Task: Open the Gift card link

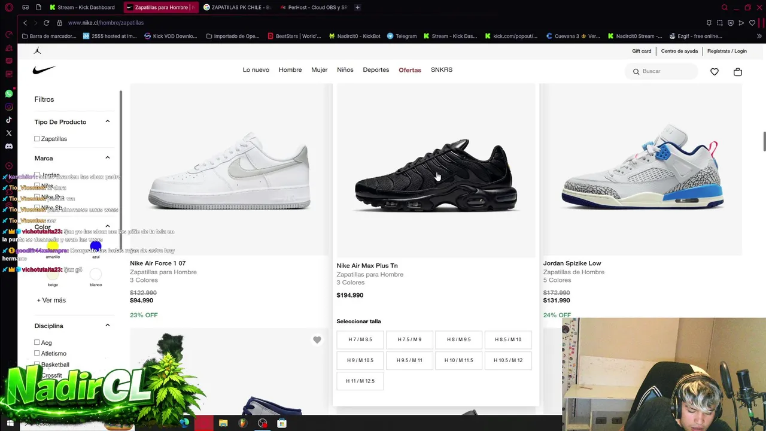Action: [x=642, y=51]
